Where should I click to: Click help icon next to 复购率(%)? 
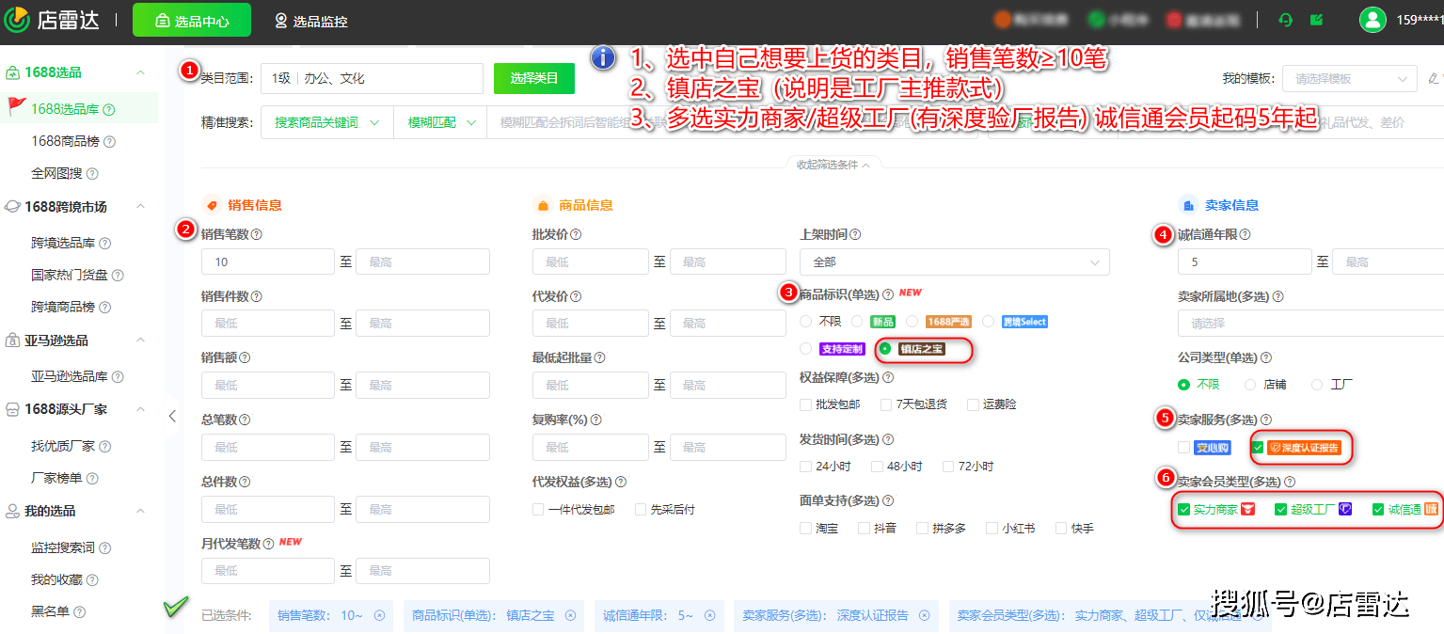click(595, 420)
